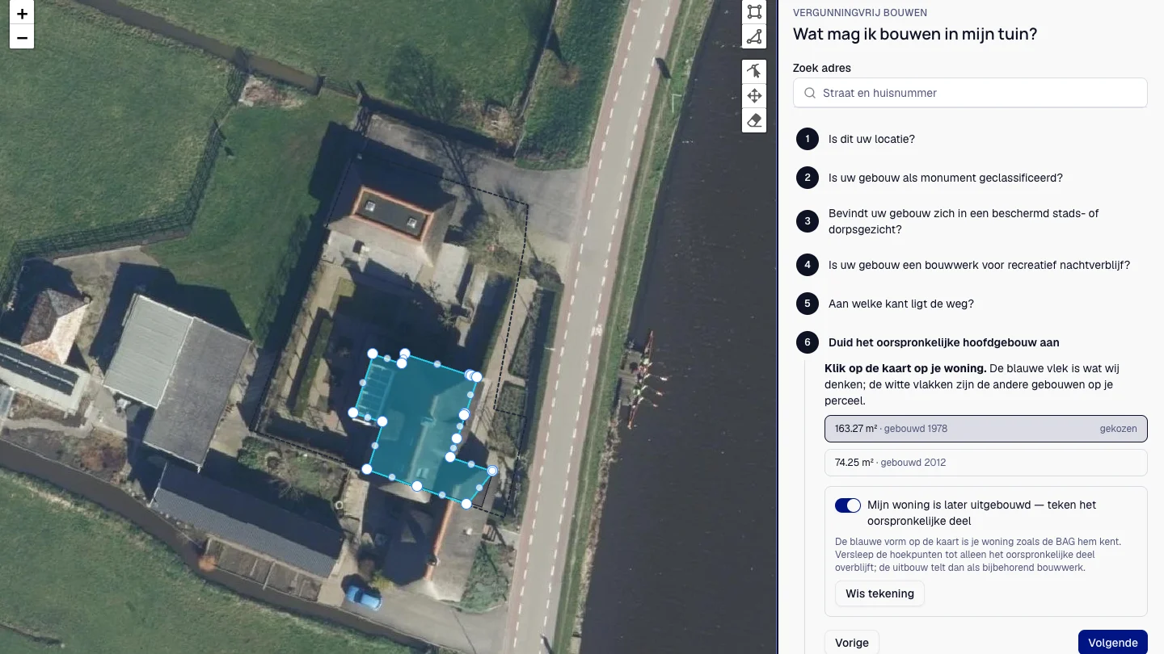The image size is (1164, 654).
Task: Go back with the Vorige button
Action: 852,643
